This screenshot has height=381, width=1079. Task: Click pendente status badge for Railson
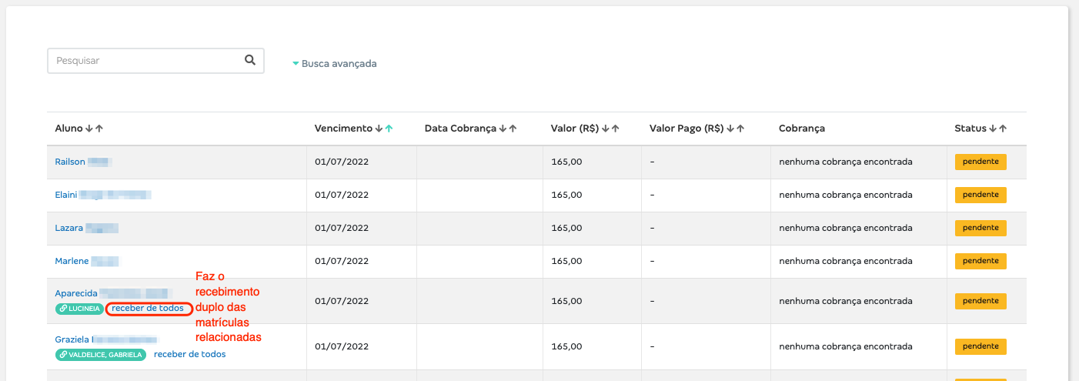[x=980, y=162]
